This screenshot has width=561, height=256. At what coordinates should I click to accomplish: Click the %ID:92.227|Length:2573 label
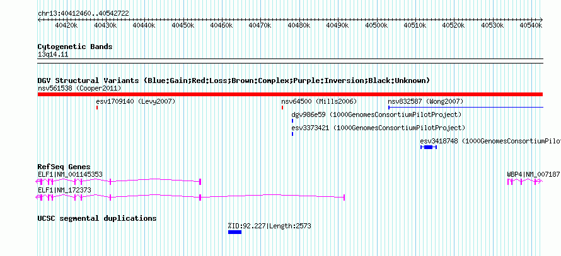point(269,226)
